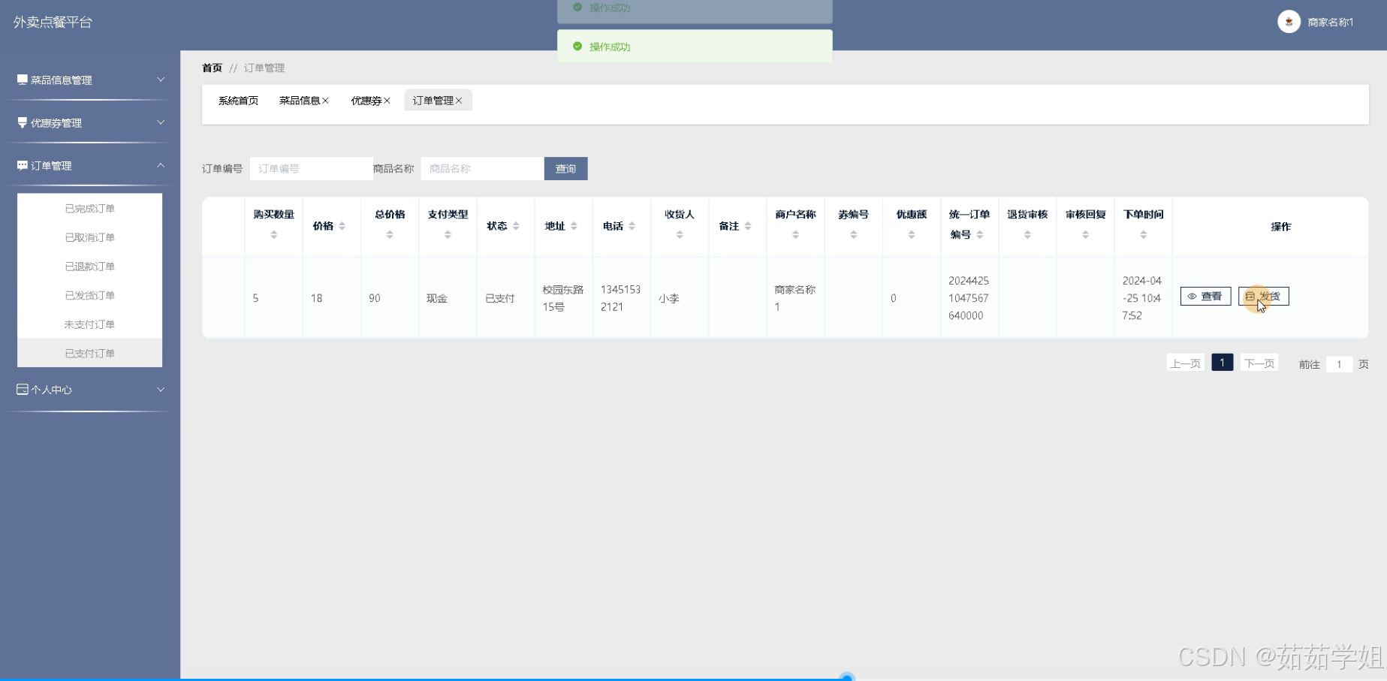Click 发货 button for the order
Viewport: 1387px width, 681px height.
[1263, 297]
